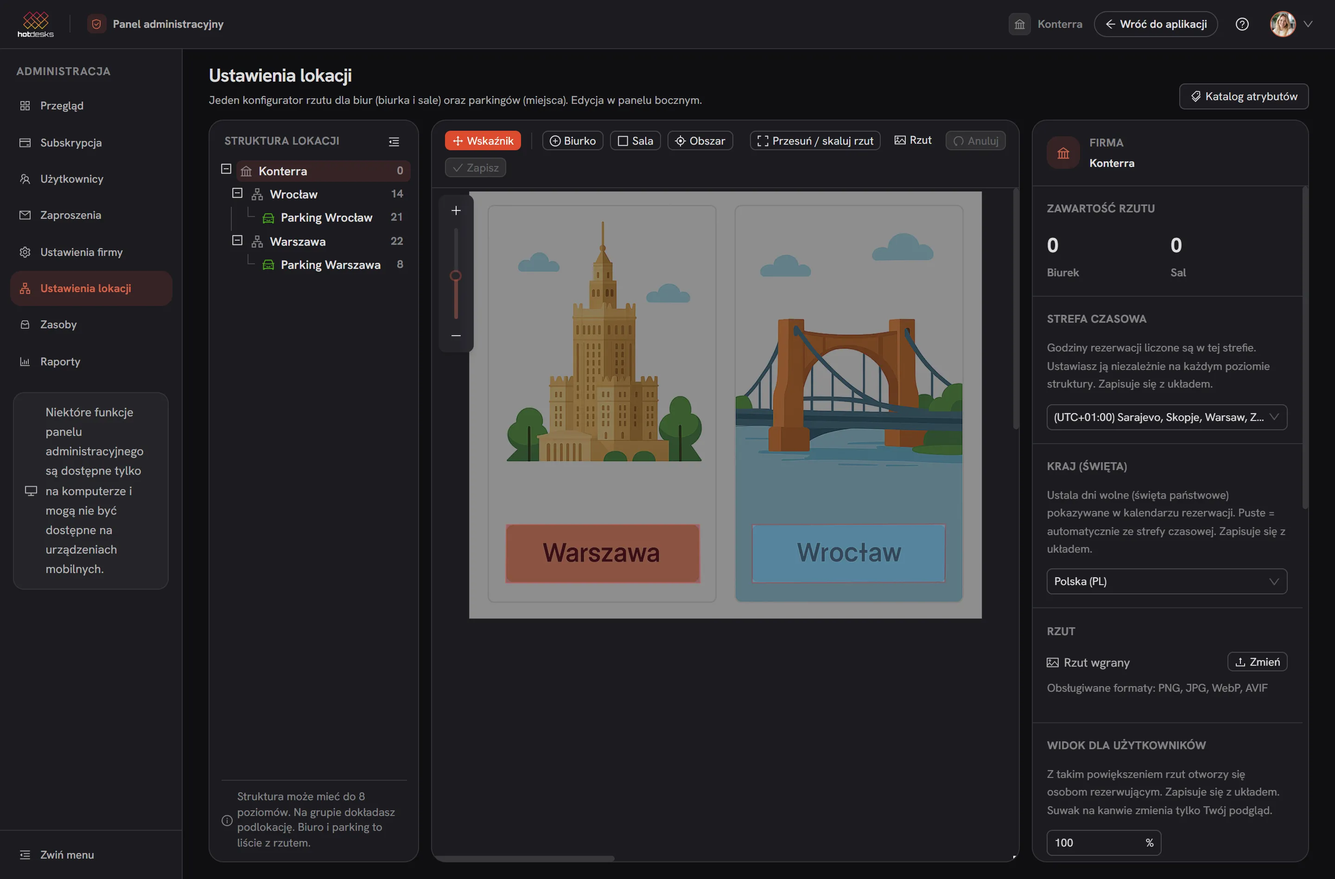Click the Katalog atrybutów button
Image resolution: width=1335 pixels, height=879 pixels.
click(x=1244, y=96)
